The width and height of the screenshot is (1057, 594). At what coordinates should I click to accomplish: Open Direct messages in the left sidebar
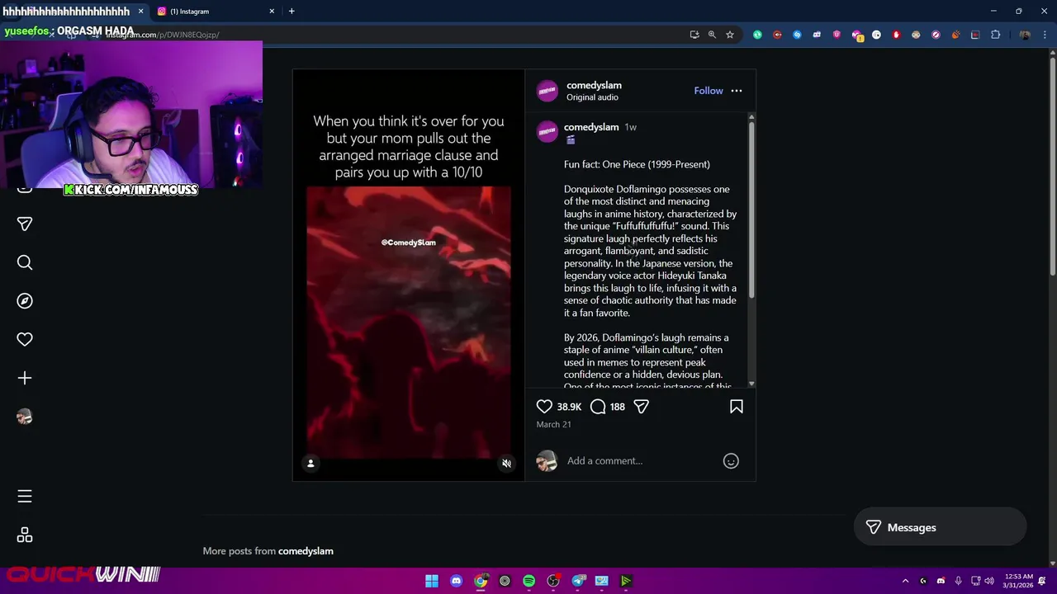pos(25,224)
